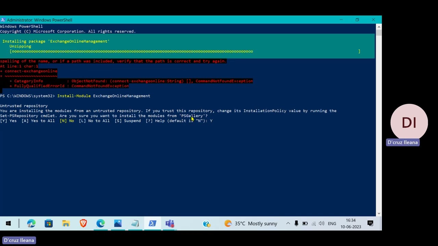
Task: Click the 'PSGallery' repository name
Action: [192, 116]
